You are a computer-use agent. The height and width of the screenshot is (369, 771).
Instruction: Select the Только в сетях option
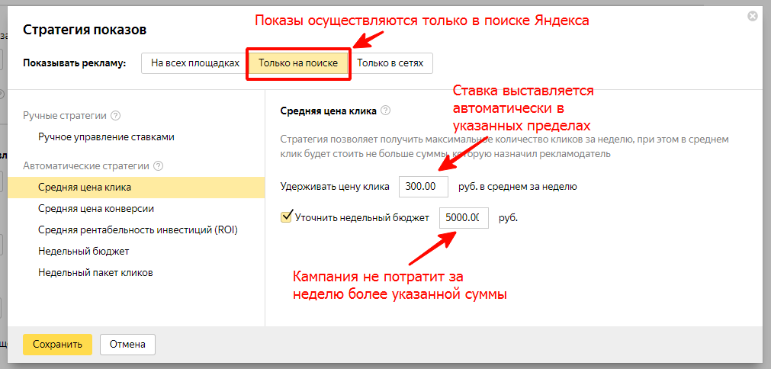tap(390, 63)
